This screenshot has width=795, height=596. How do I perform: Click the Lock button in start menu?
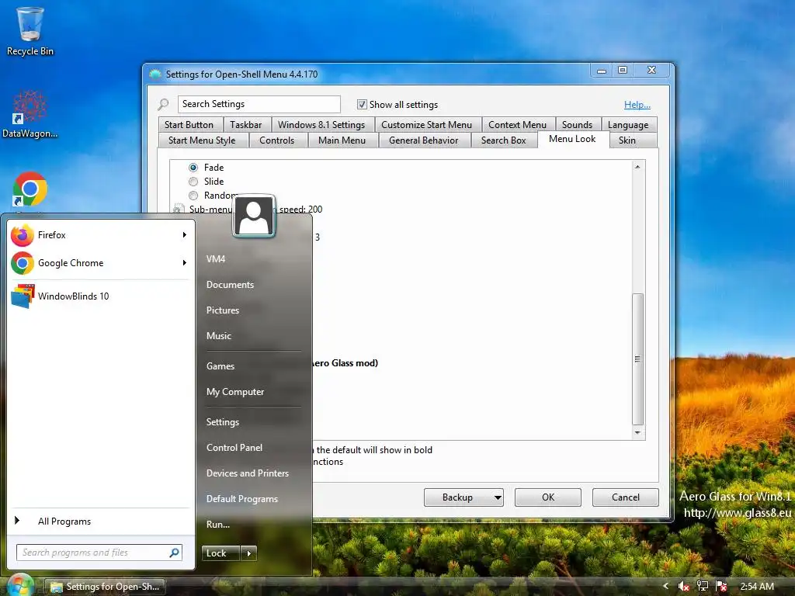(220, 553)
